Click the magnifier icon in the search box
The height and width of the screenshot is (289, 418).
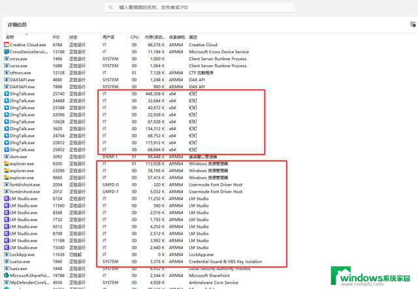coord(110,7)
